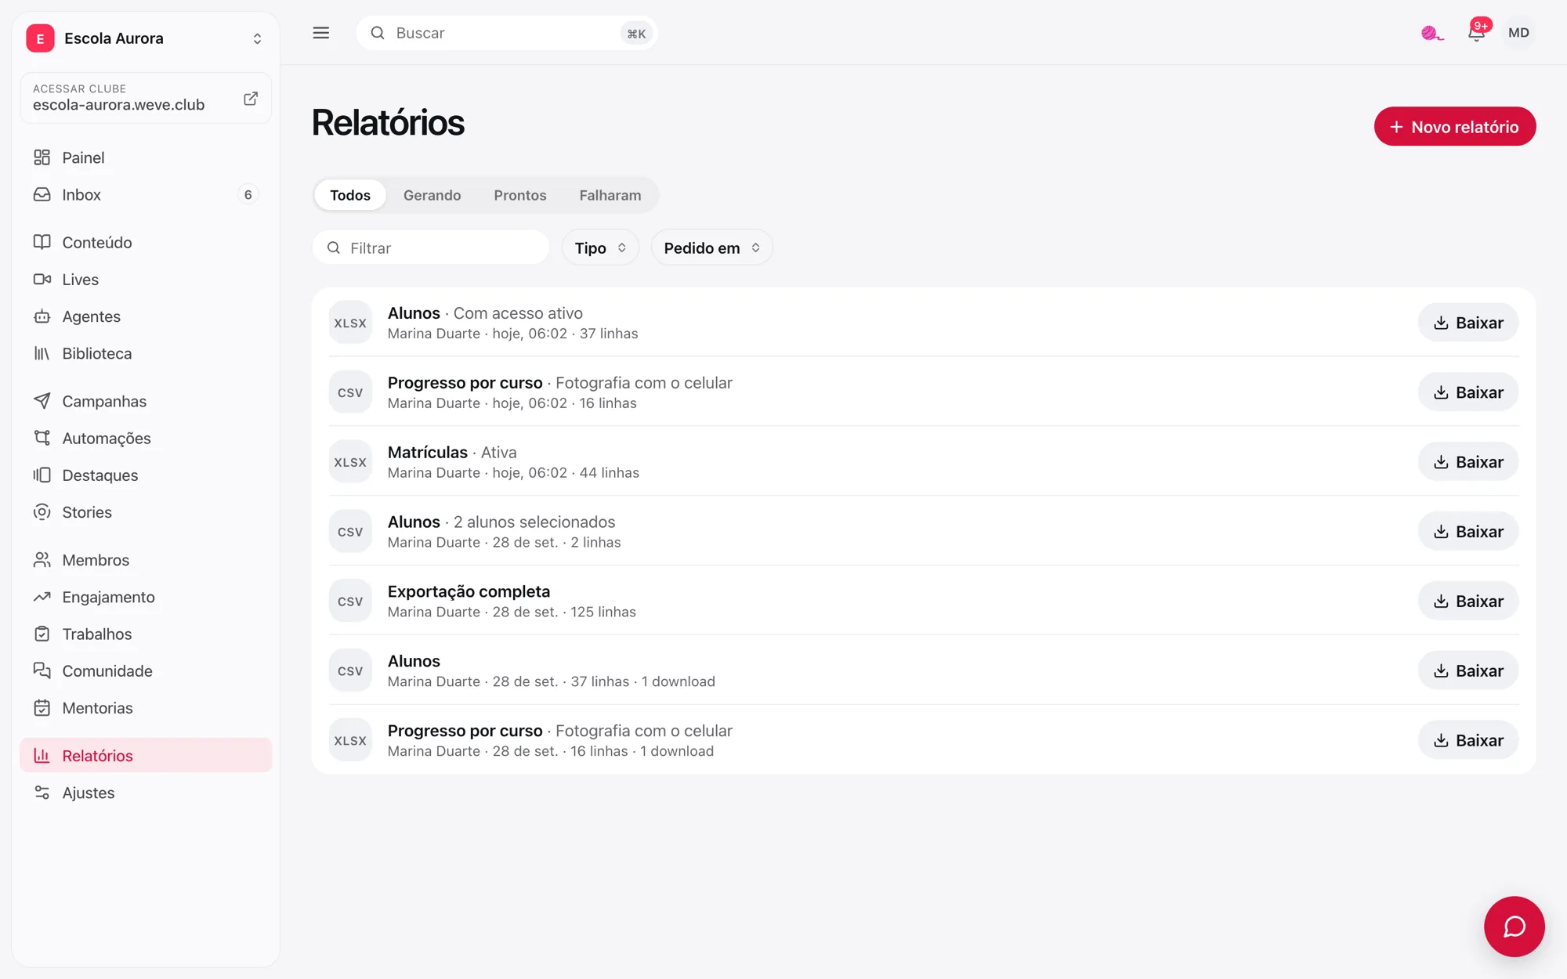Open external link to escola-aurora.weve.club

(251, 98)
